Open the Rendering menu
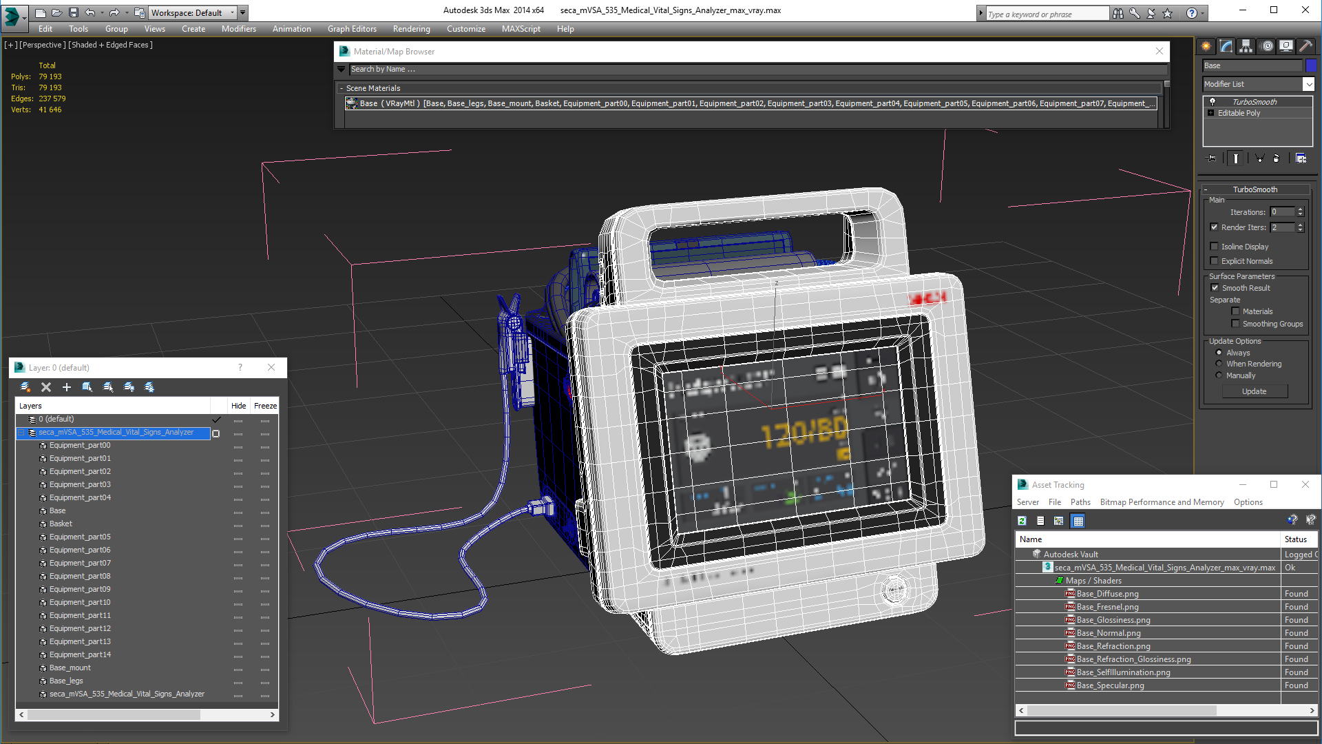The width and height of the screenshot is (1322, 744). [x=411, y=29]
